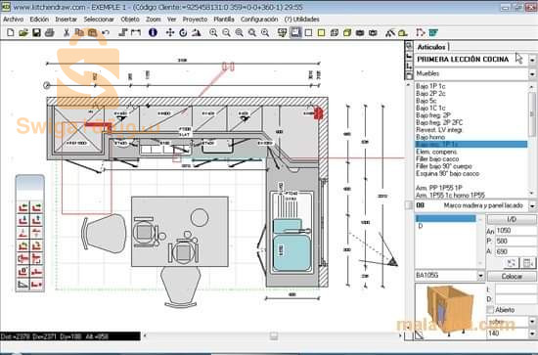Expand the PRIMERA LECCIÓN COCINA catalog dropdown
This screenshot has height=355, width=538.
click(532, 60)
